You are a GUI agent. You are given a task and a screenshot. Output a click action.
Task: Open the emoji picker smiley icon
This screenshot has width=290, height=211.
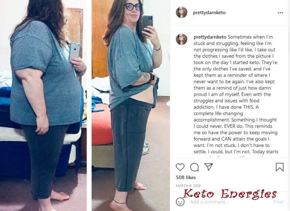pyautogui.click(x=180, y=202)
